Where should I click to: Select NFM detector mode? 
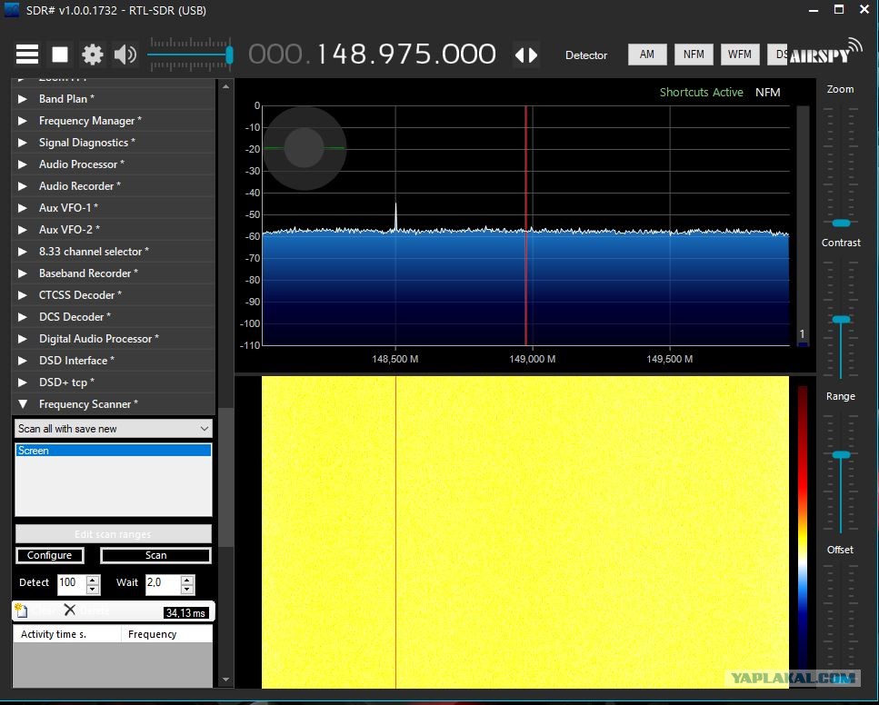(x=694, y=55)
